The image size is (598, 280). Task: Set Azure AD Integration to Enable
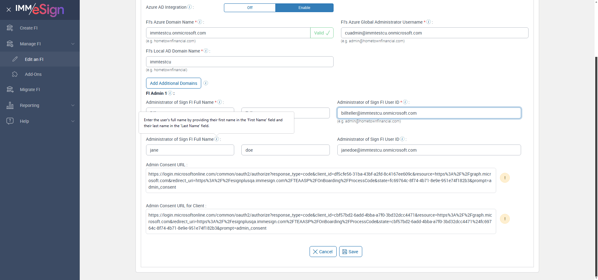coord(304,8)
